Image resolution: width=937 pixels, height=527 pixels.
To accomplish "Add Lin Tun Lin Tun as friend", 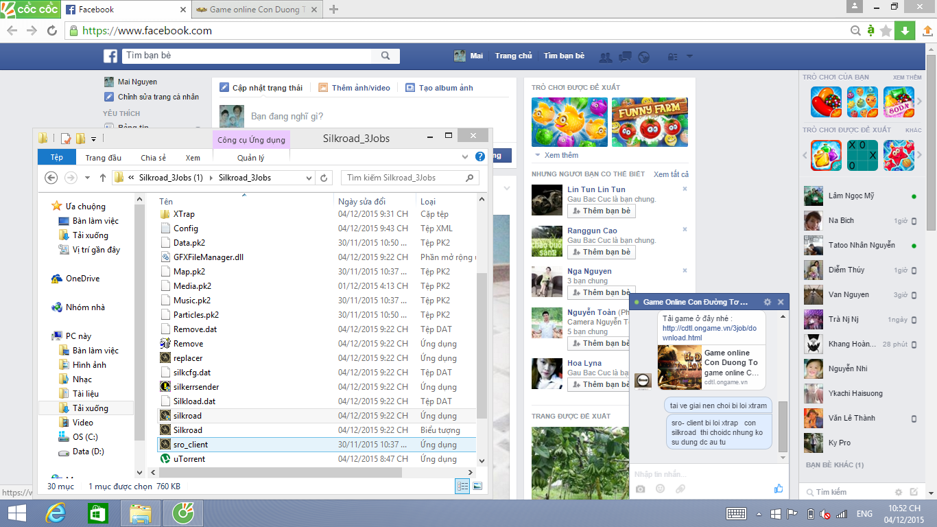I will coord(601,211).
